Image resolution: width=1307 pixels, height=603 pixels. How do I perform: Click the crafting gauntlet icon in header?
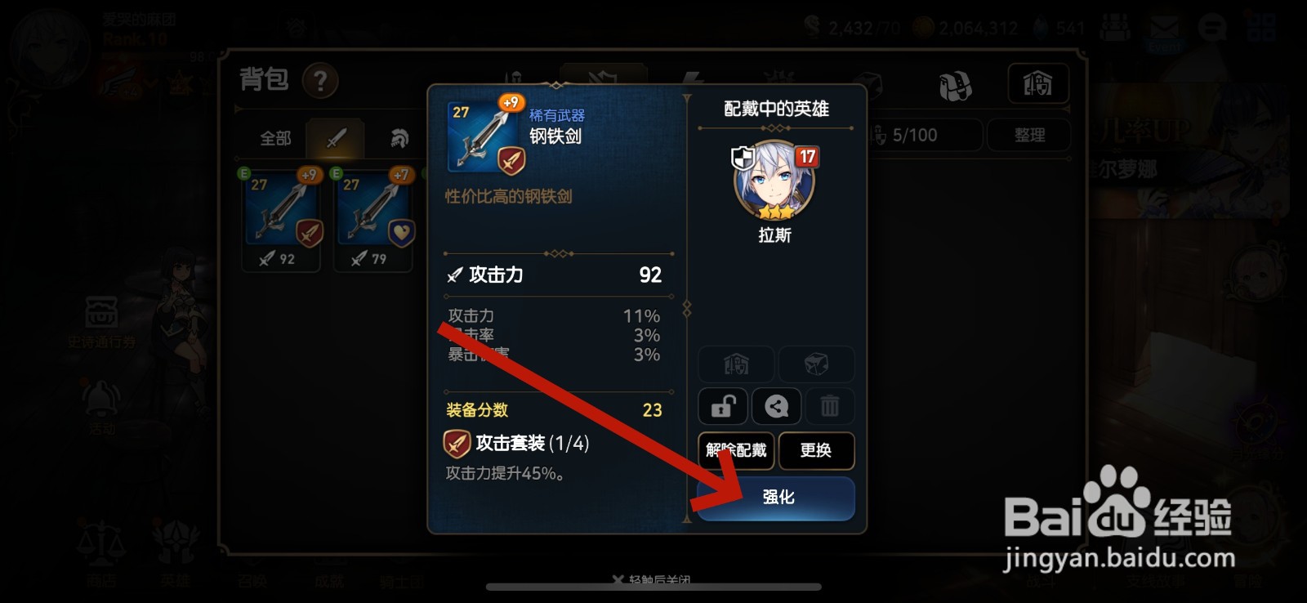click(x=954, y=86)
